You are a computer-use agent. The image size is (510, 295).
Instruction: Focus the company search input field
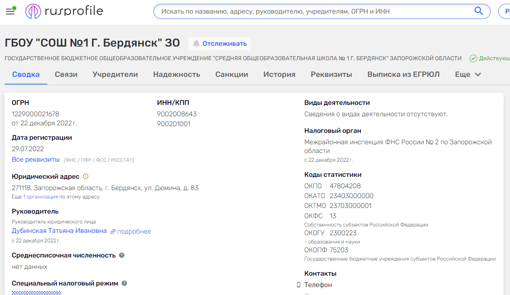click(x=314, y=11)
